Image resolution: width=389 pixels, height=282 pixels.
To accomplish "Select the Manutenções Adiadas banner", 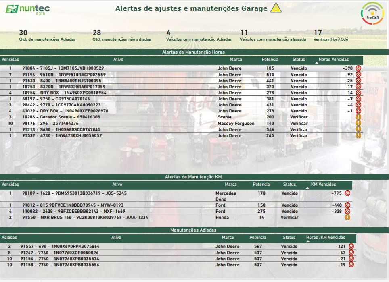I will [x=194, y=230].
